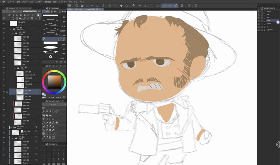The image size is (280, 165).
Task: Click the speech balloon icon in Quick Access
Action: tap(43, 108)
